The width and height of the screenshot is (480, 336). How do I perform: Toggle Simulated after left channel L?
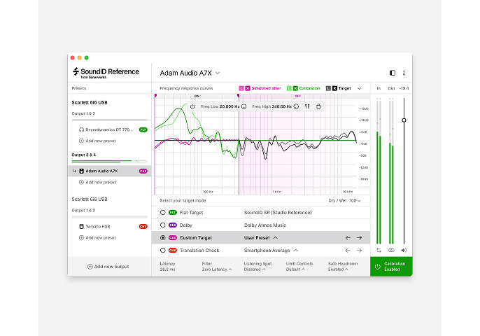(x=241, y=88)
